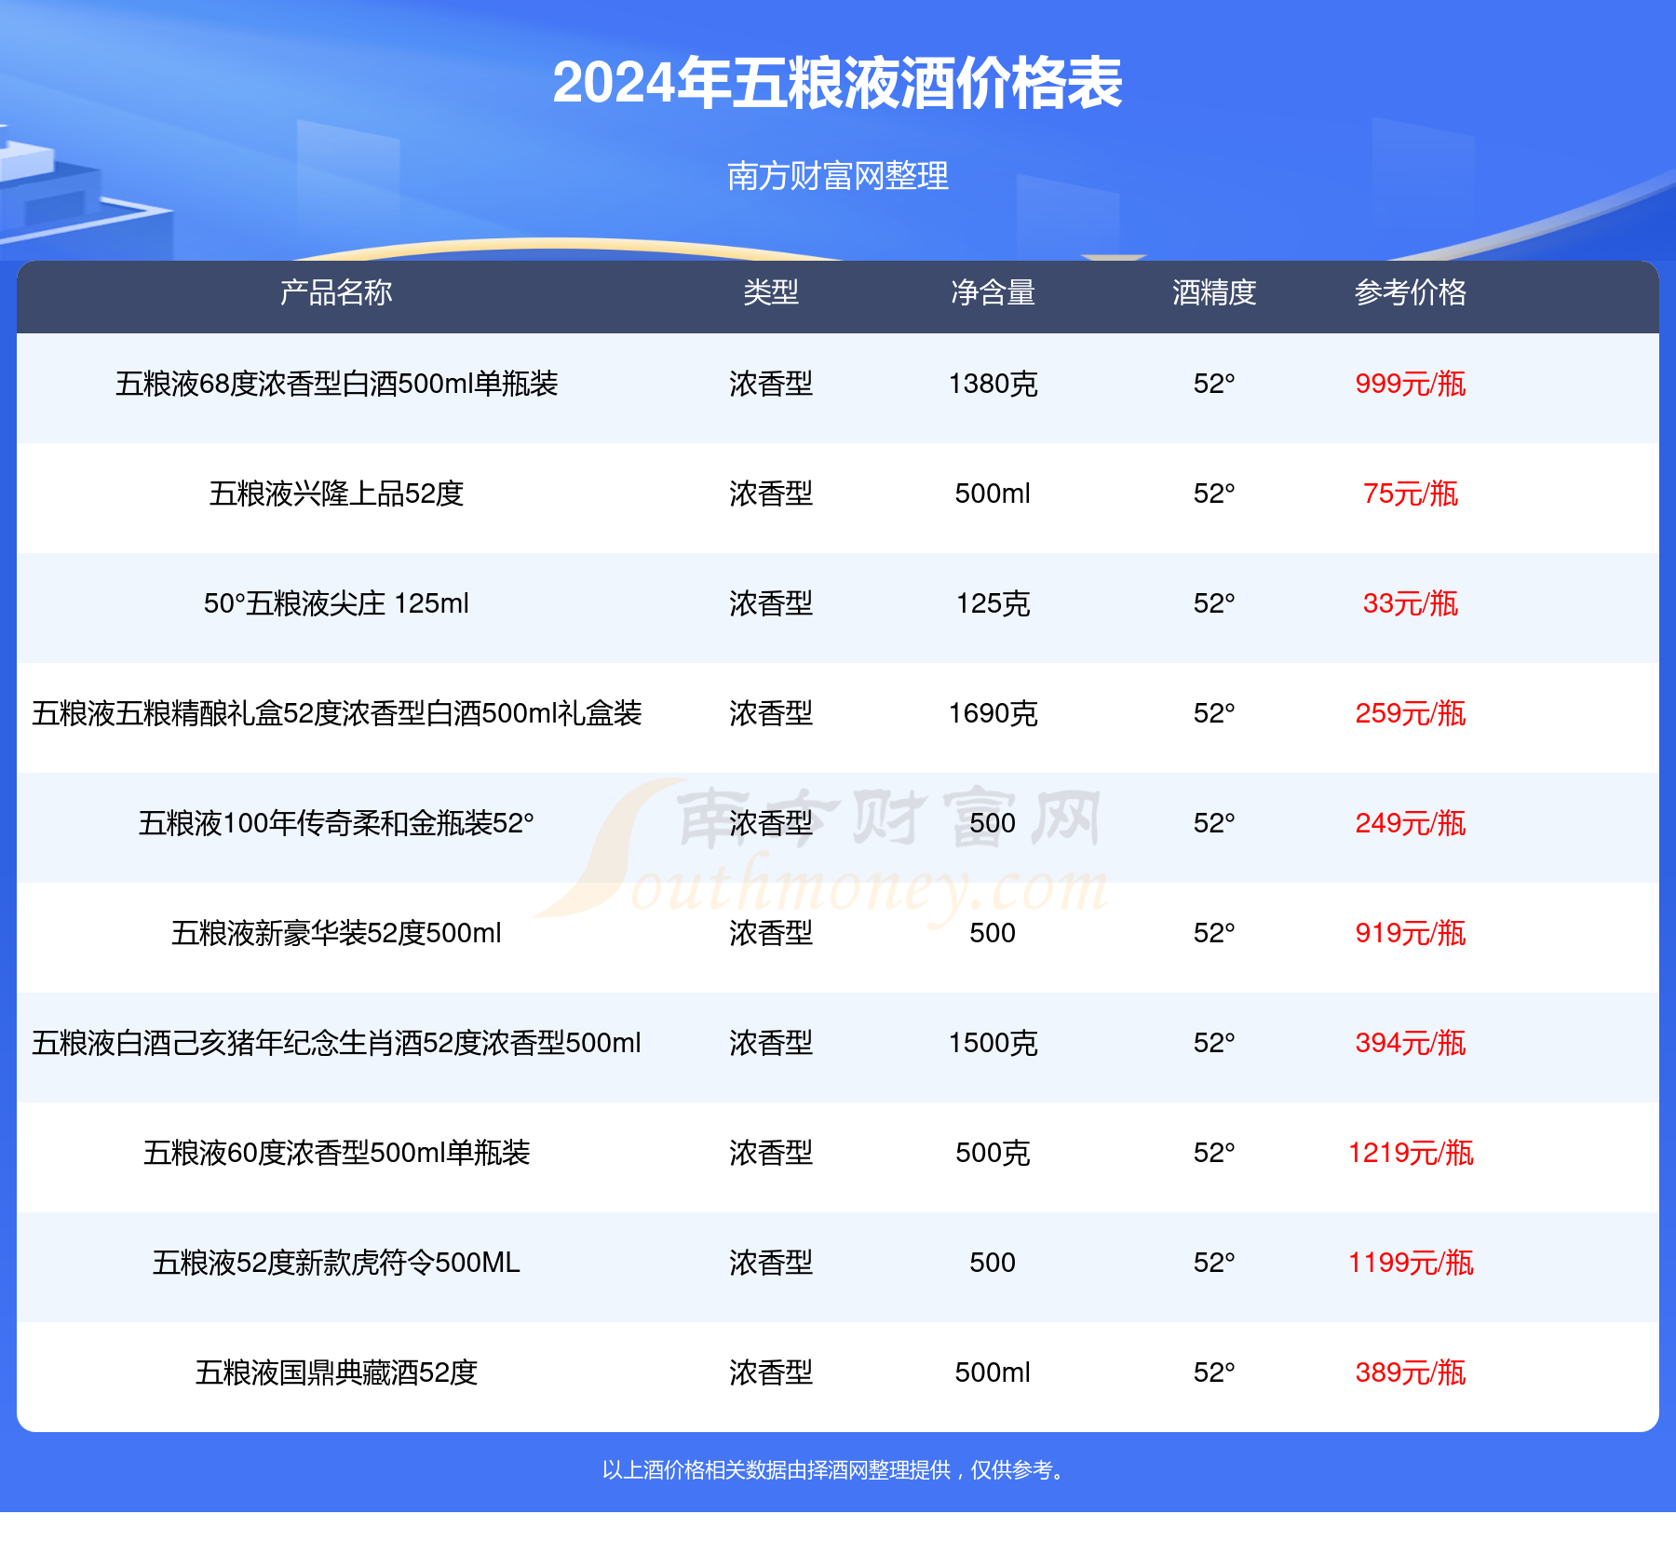1676x1555 pixels.
Task: Click the 产品名称 column header
Action: point(336,292)
